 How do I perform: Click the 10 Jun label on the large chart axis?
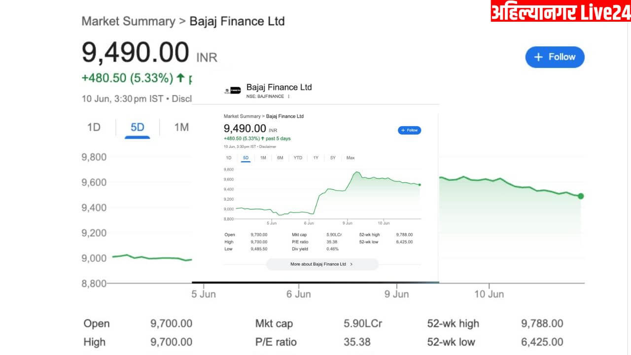489,294
